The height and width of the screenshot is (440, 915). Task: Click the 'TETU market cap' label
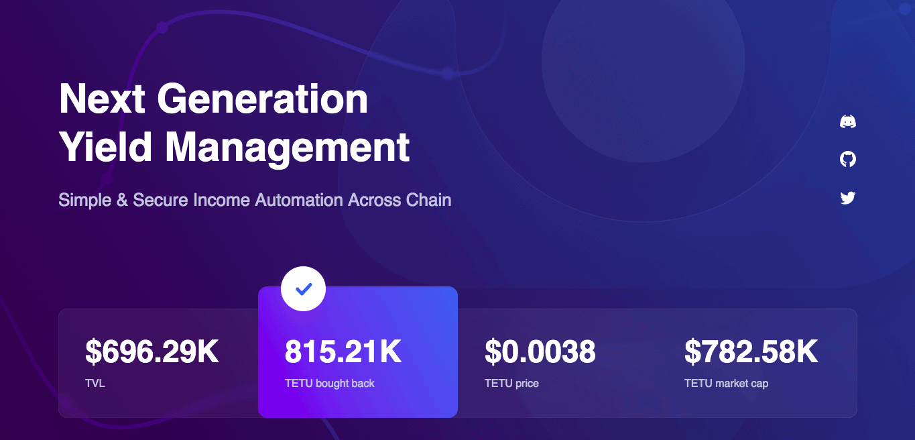click(x=726, y=384)
